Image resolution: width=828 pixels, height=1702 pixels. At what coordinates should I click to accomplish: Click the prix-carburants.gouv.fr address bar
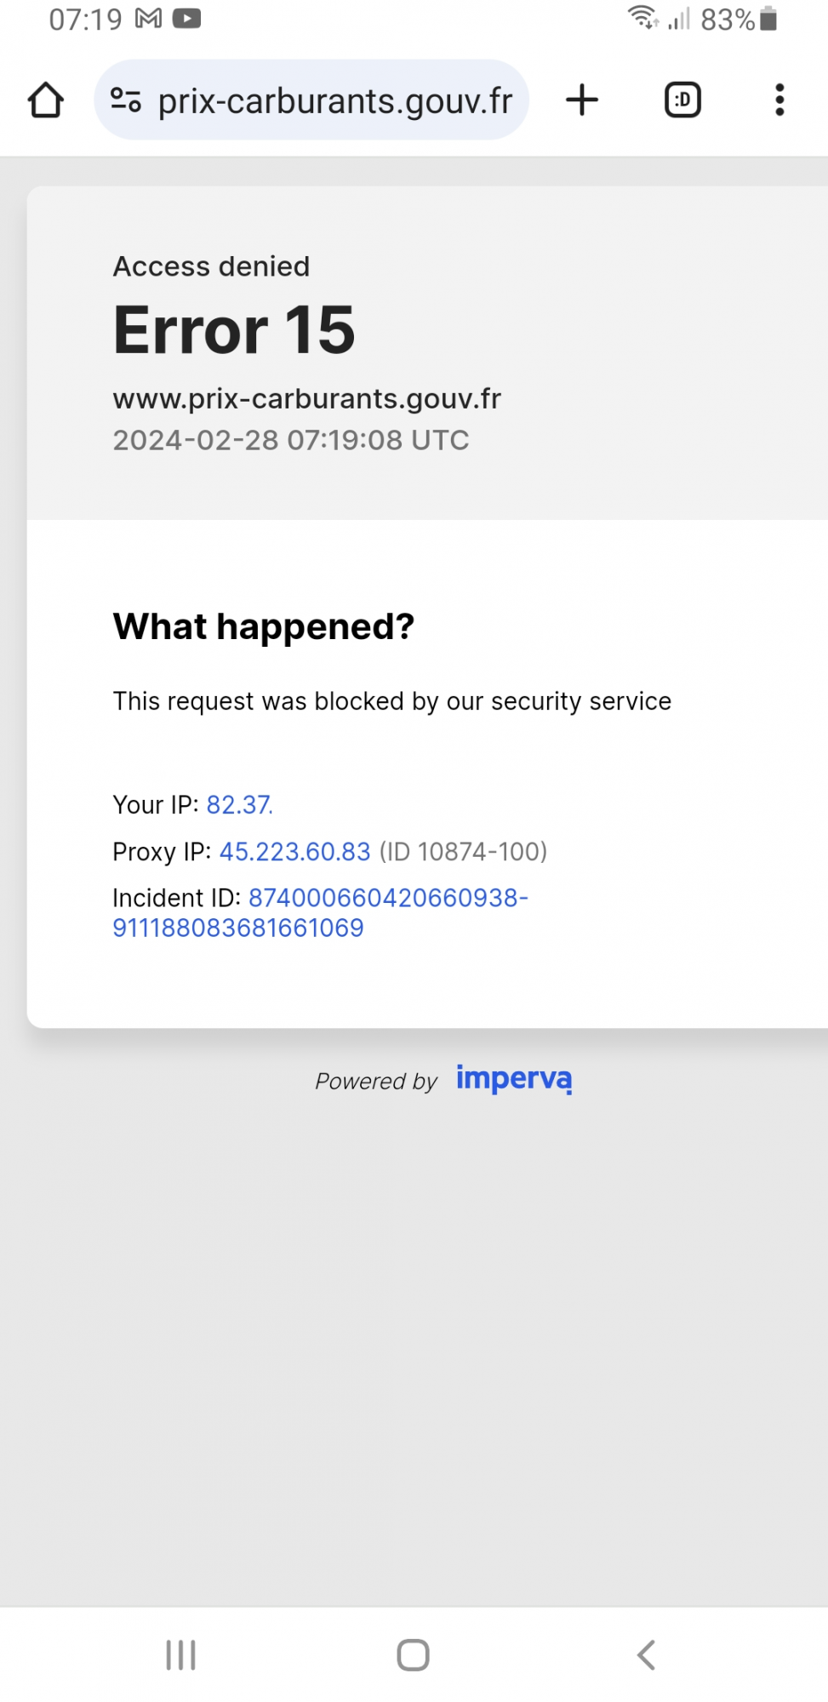coord(335,101)
